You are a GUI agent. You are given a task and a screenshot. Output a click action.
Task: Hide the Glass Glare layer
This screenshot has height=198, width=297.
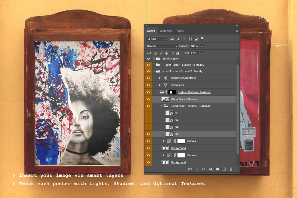148,99
